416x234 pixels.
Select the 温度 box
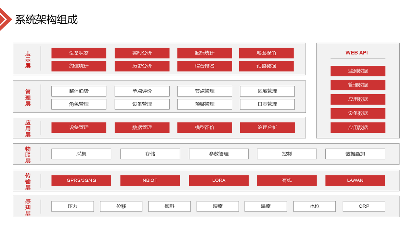pos(266,206)
